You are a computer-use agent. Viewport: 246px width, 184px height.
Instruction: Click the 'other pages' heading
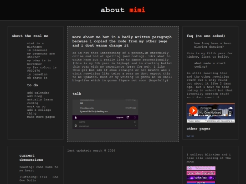pyautogui.click(x=198, y=129)
